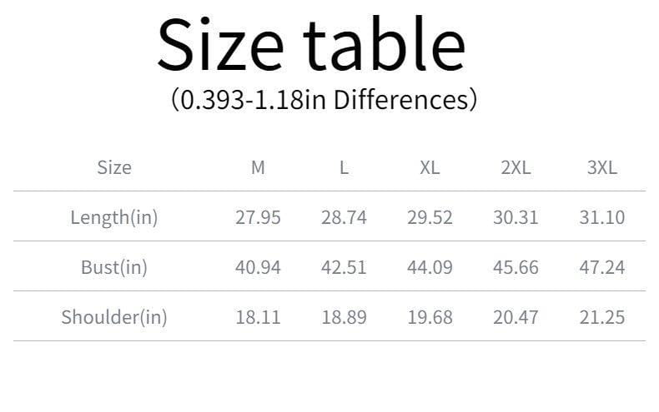Select the M size column header
The width and height of the screenshot is (659, 412).
258,167
